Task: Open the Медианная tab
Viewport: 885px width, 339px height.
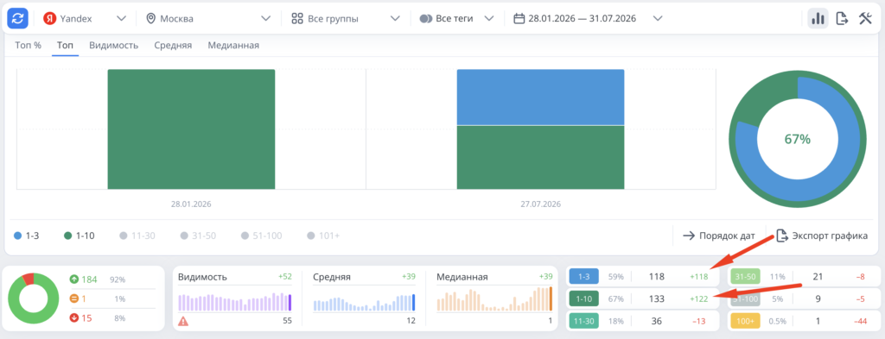Action: click(233, 45)
